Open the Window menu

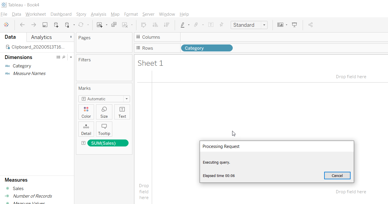[x=167, y=14]
